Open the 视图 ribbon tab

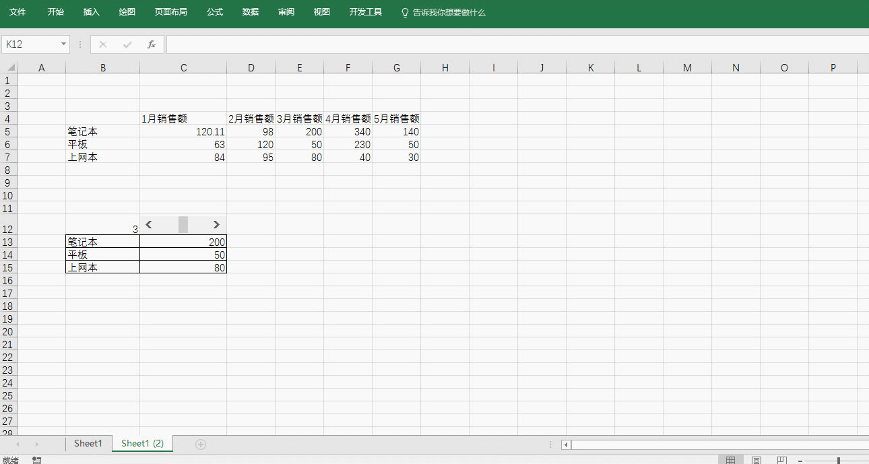coord(322,12)
